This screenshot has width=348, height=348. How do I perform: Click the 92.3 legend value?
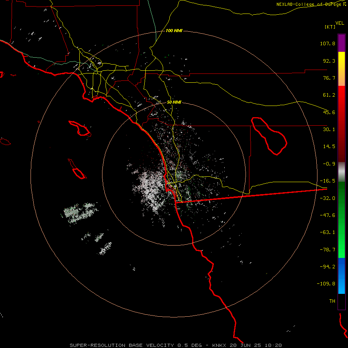tap(329, 61)
